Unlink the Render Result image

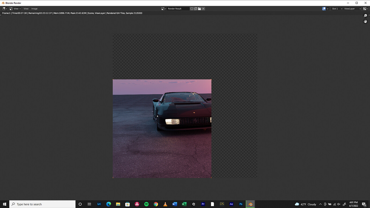click(203, 9)
